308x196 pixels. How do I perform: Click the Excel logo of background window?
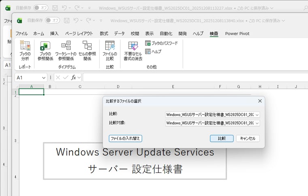point(8,8)
